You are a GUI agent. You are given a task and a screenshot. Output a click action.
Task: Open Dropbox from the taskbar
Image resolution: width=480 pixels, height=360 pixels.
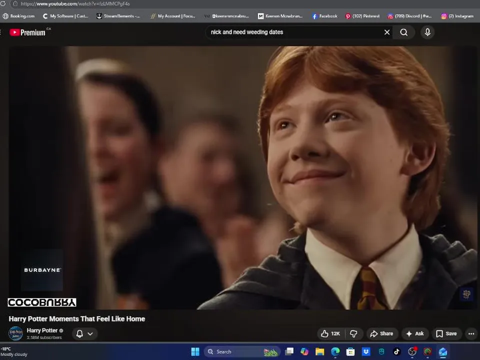366,351
